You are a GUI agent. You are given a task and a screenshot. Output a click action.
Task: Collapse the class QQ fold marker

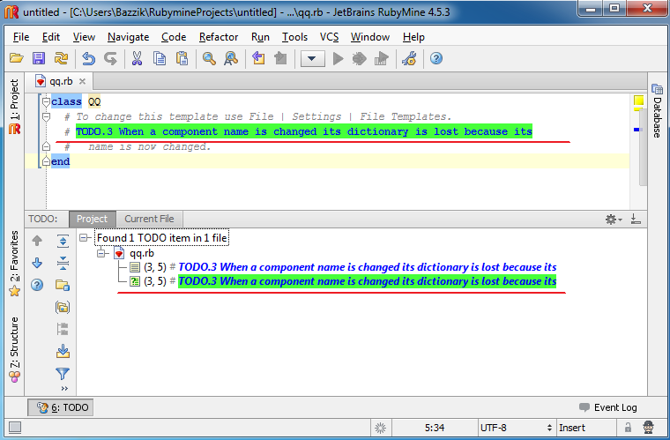click(x=46, y=102)
